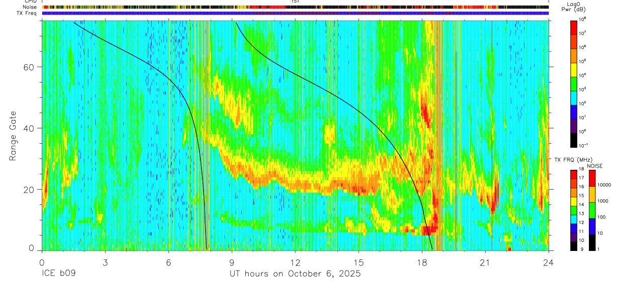Click the blue TX Freq strip above the plot
Screen dimensions: 617x284
pyautogui.click(x=295, y=14)
